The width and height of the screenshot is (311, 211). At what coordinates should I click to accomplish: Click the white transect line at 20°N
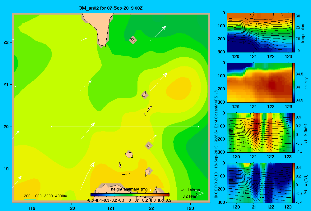(x=125, y=127)
